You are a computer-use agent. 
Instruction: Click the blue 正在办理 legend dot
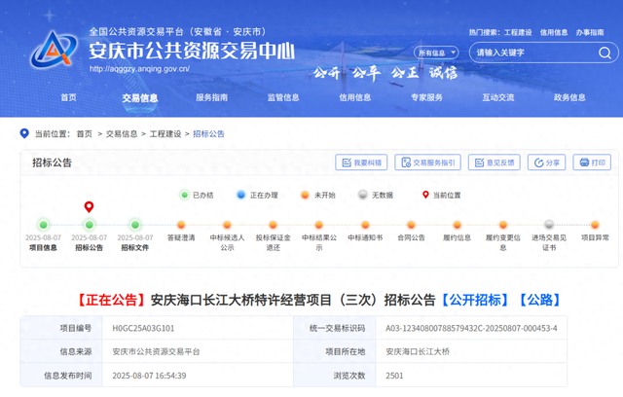coord(240,195)
